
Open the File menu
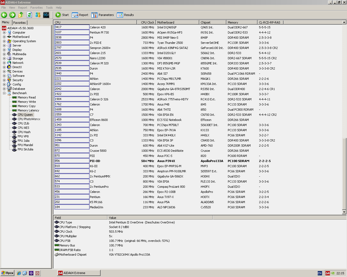click(4, 8)
